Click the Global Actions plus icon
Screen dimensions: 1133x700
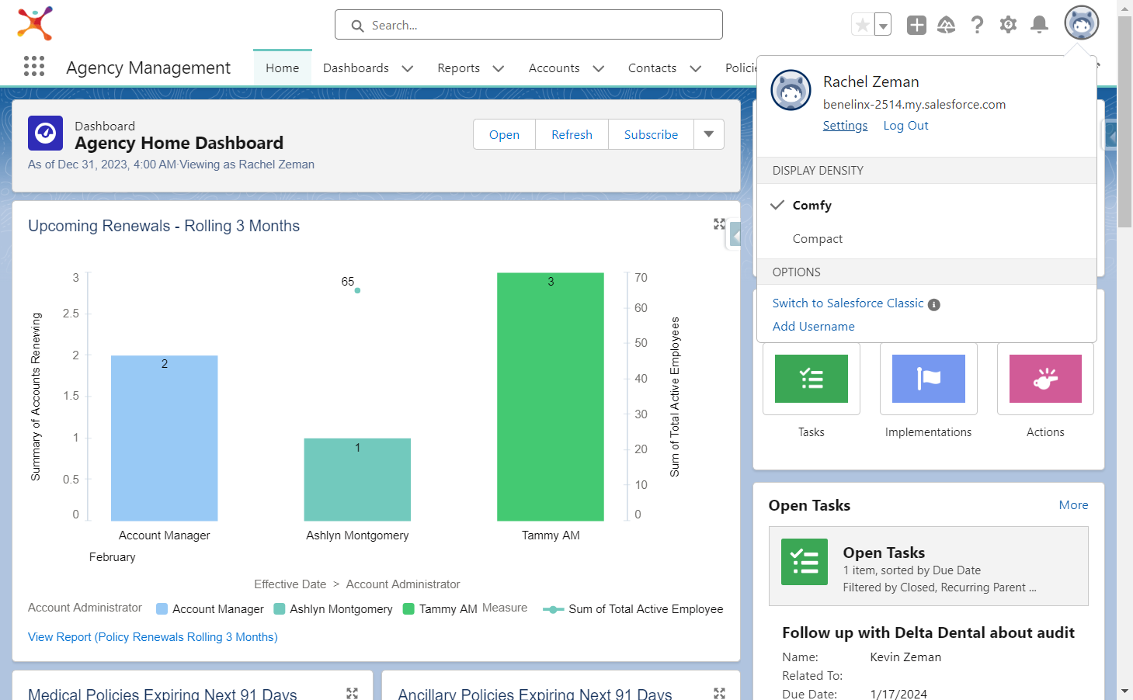pyautogui.click(x=916, y=25)
